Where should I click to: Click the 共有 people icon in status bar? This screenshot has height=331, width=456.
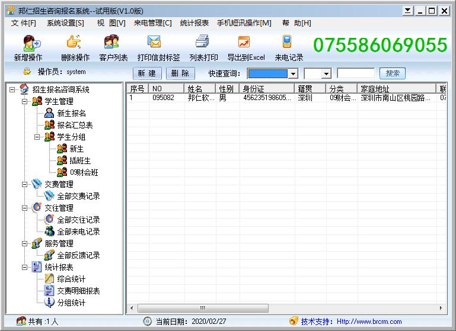click(21, 321)
